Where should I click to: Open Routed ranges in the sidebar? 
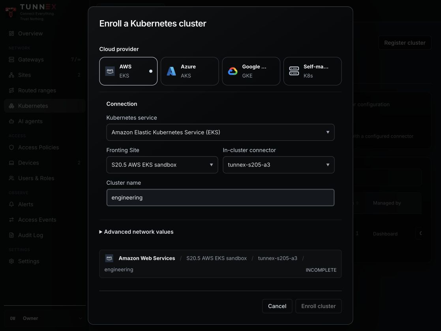pos(45,91)
